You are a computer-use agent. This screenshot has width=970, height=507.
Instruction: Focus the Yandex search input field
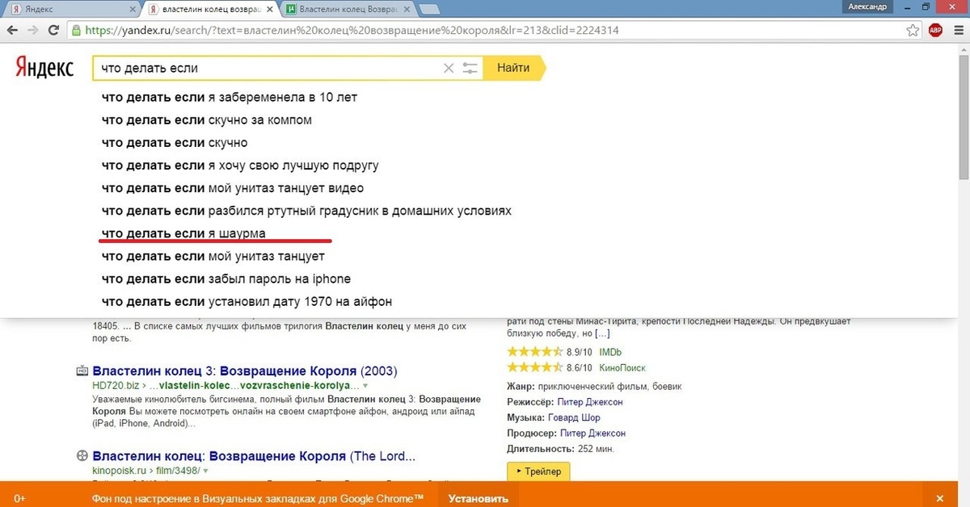pyautogui.click(x=271, y=68)
